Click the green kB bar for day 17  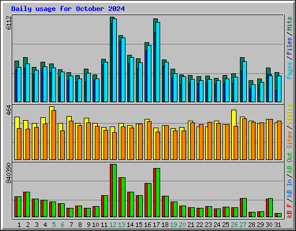(x=158, y=192)
